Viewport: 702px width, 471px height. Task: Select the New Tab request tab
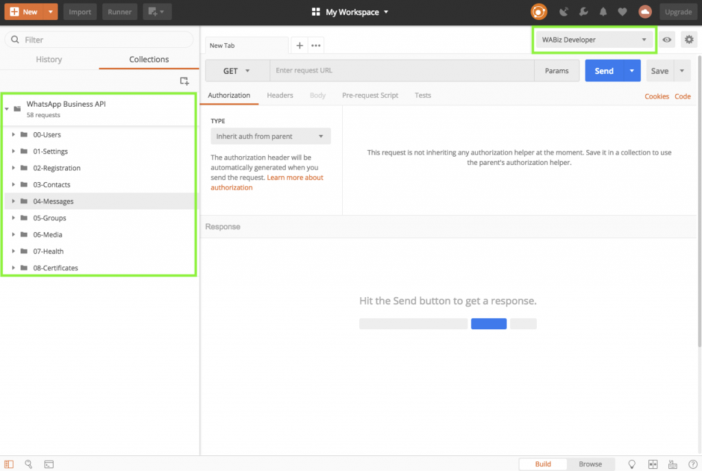click(x=247, y=45)
